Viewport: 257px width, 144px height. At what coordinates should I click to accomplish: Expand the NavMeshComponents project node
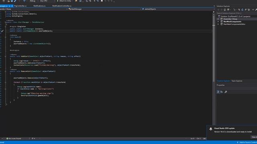tap(218, 22)
